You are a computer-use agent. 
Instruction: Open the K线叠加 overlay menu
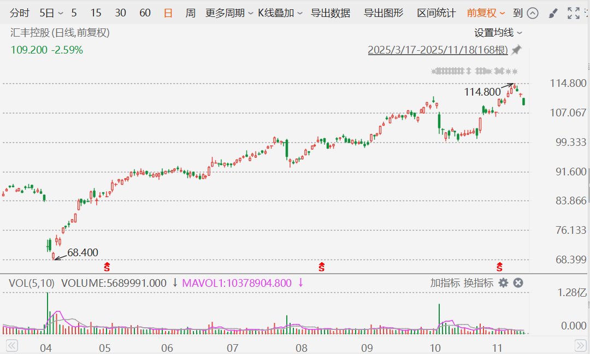coord(280,13)
